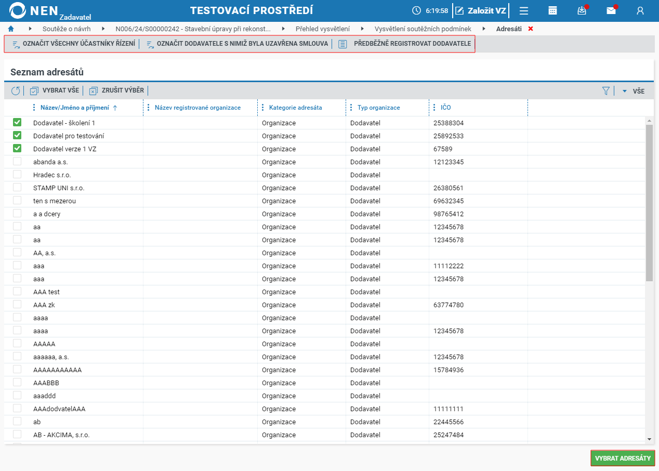Viewport: 659px width, 471px height.
Task: Open the filter funnel icon
Action: pos(605,91)
